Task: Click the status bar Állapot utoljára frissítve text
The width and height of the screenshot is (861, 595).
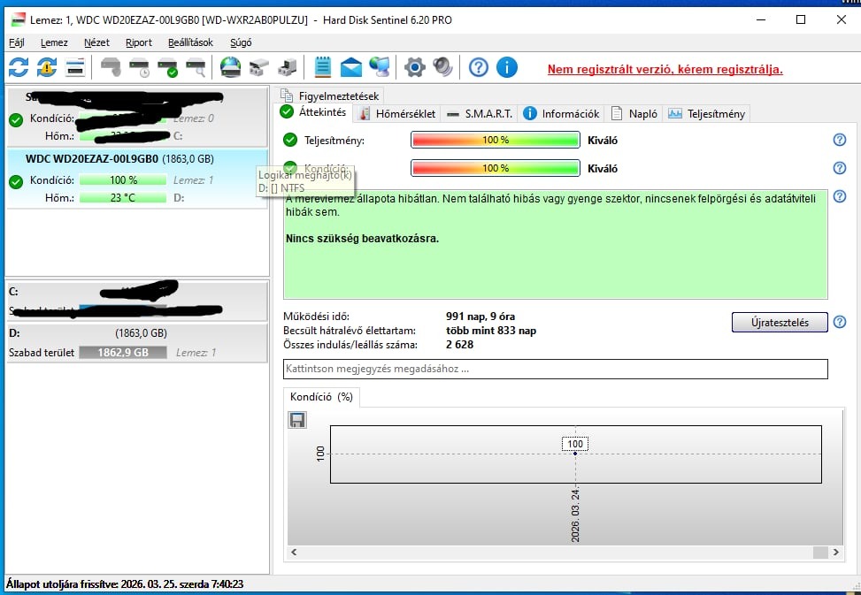Action: pos(125,584)
